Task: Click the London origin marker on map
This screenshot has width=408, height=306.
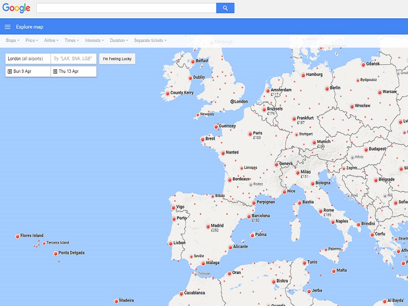Action: click(232, 101)
